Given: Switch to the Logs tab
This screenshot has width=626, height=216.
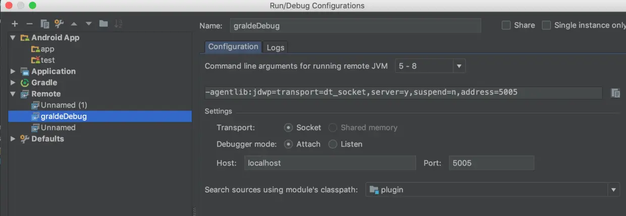Looking at the screenshot, I should [x=276, y=47].
